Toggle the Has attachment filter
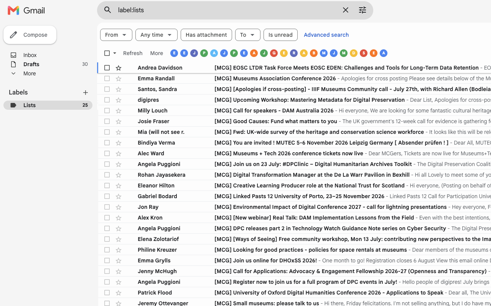 (x=206, y=35)
